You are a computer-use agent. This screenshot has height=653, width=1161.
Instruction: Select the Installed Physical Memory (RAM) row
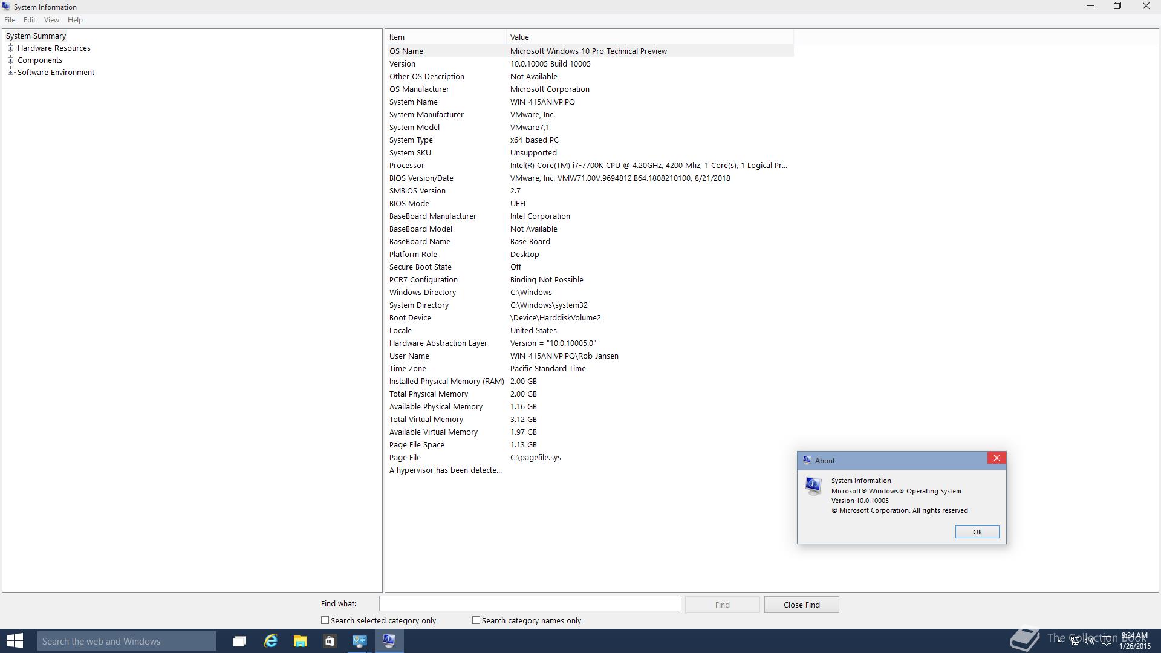click(590, 381)
